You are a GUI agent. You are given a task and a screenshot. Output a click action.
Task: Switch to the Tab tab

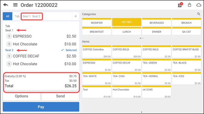(x=17, y=16)
